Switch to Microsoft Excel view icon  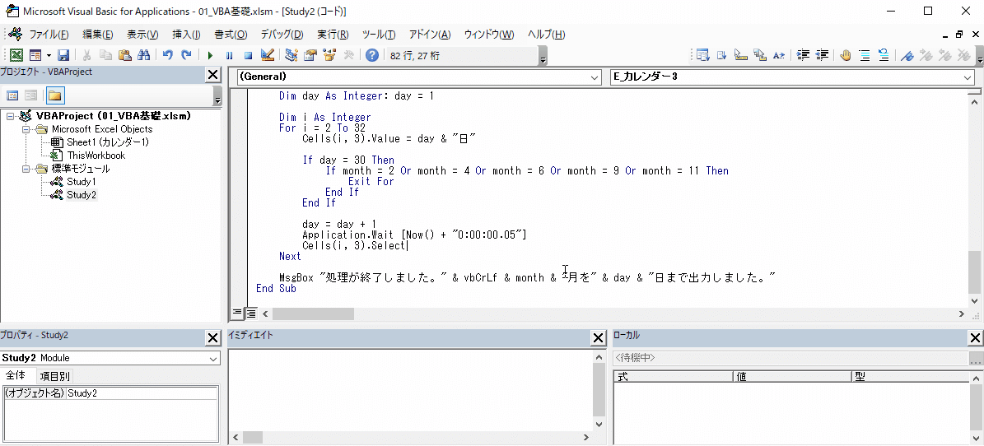[17, 55]
